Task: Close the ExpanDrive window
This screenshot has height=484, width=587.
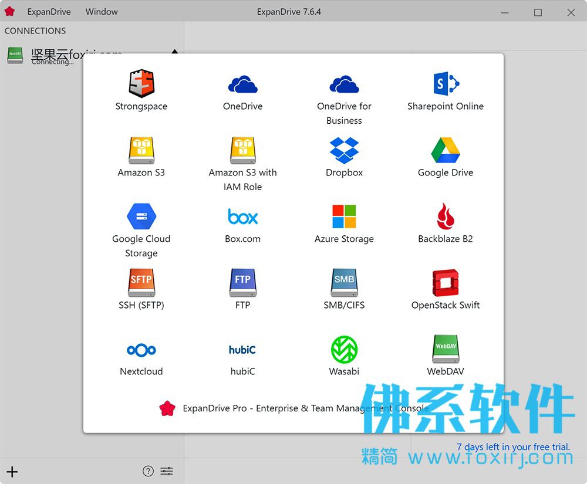Action: [571, 13]
